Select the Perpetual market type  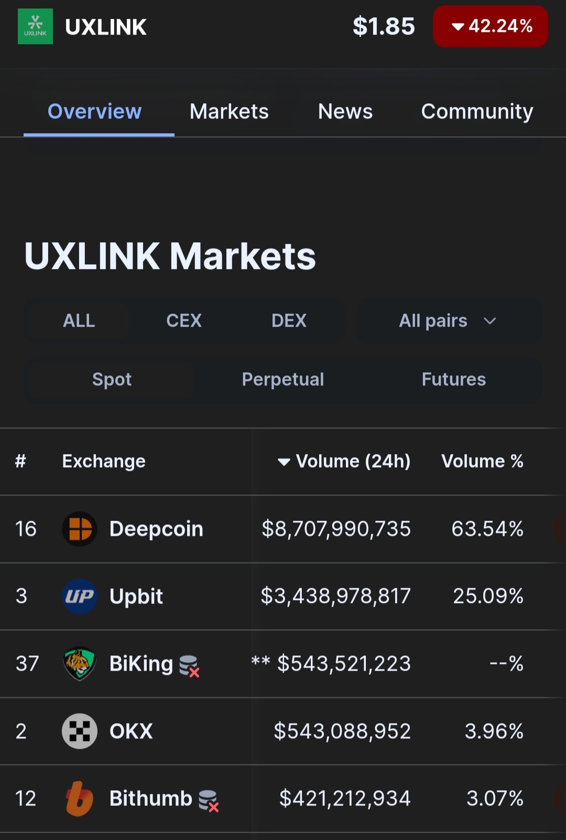point(283,380)
